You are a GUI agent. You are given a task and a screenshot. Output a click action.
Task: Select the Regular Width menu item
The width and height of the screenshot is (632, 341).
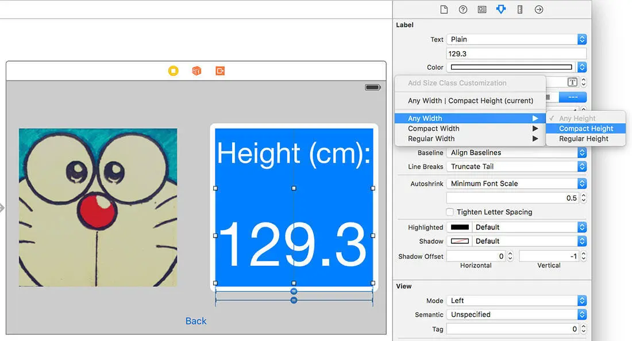(x=471, y=139)
